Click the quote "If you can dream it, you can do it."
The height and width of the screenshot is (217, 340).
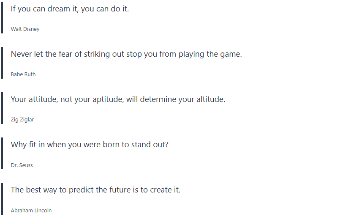pyautogui.click(x=70, y=9)
